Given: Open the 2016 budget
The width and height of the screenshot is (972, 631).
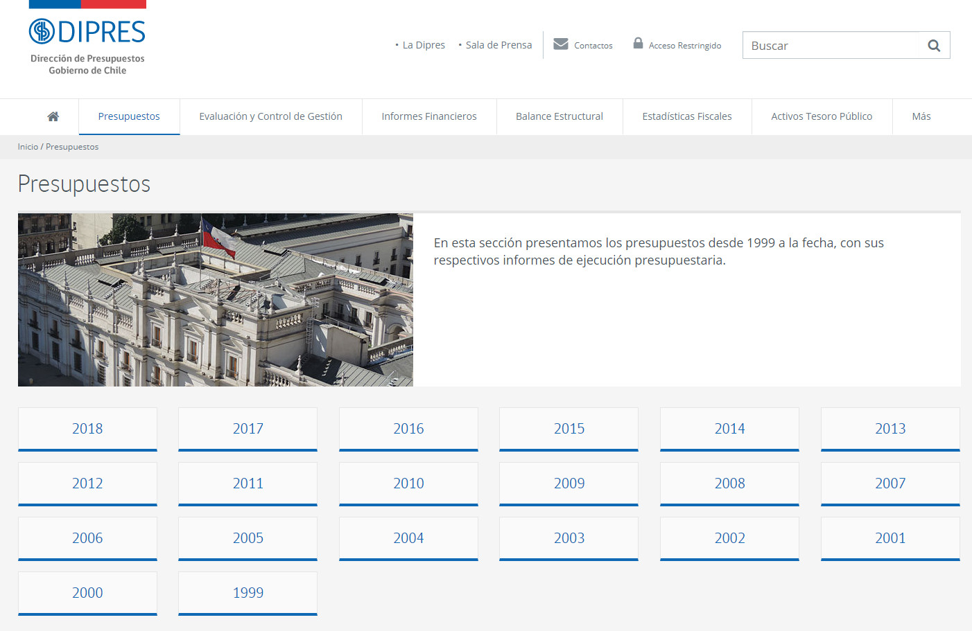Looking at the screenshot, I should coord(408,429).
